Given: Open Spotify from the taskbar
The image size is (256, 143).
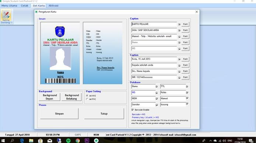Looking at the screenshot, I should tap(68, 140).
